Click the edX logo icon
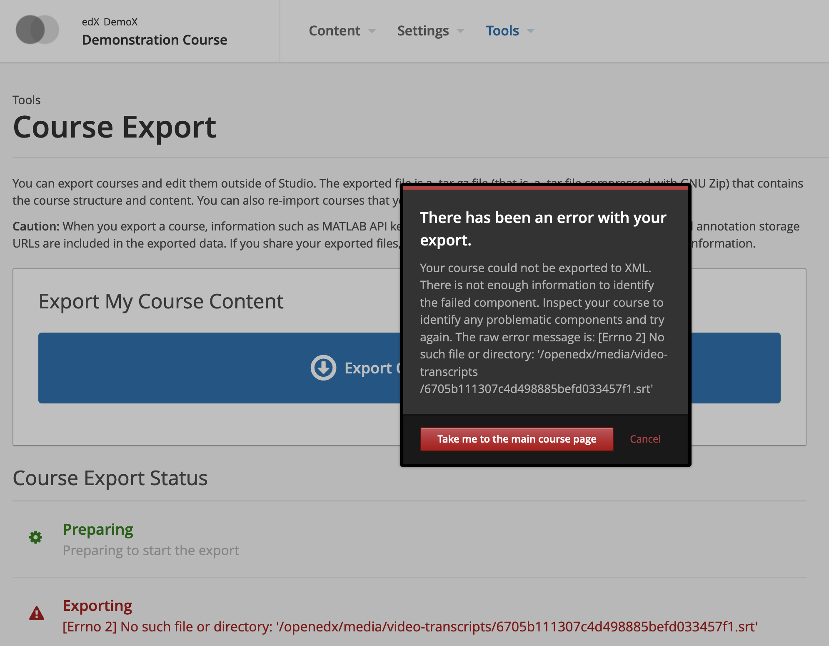 coord(37,30)
